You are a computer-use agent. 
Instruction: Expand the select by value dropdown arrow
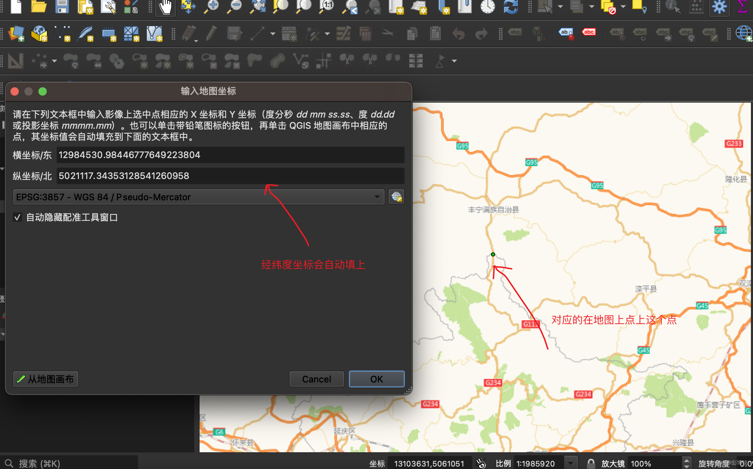(x=592, y=7)
